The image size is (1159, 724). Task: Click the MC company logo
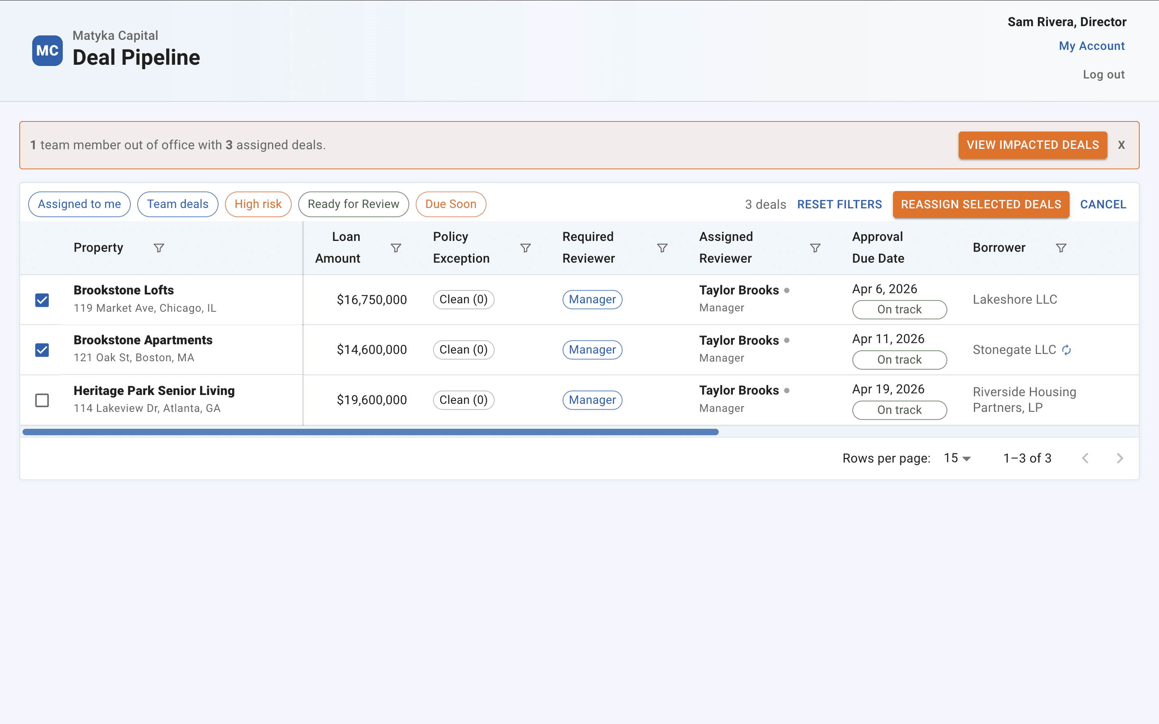coord(47,50)
